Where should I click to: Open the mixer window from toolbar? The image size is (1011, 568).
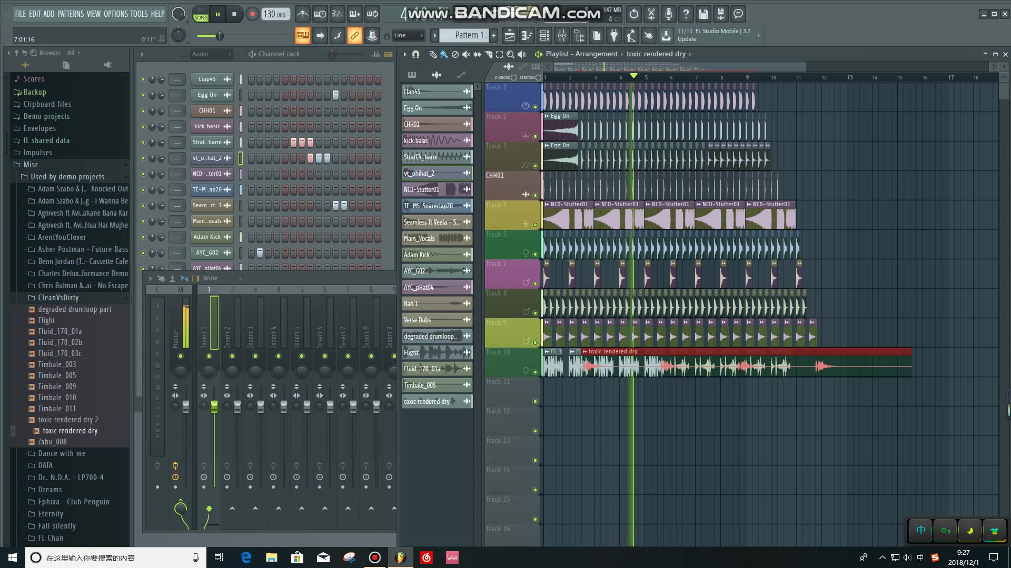click(x=562, y=36)
